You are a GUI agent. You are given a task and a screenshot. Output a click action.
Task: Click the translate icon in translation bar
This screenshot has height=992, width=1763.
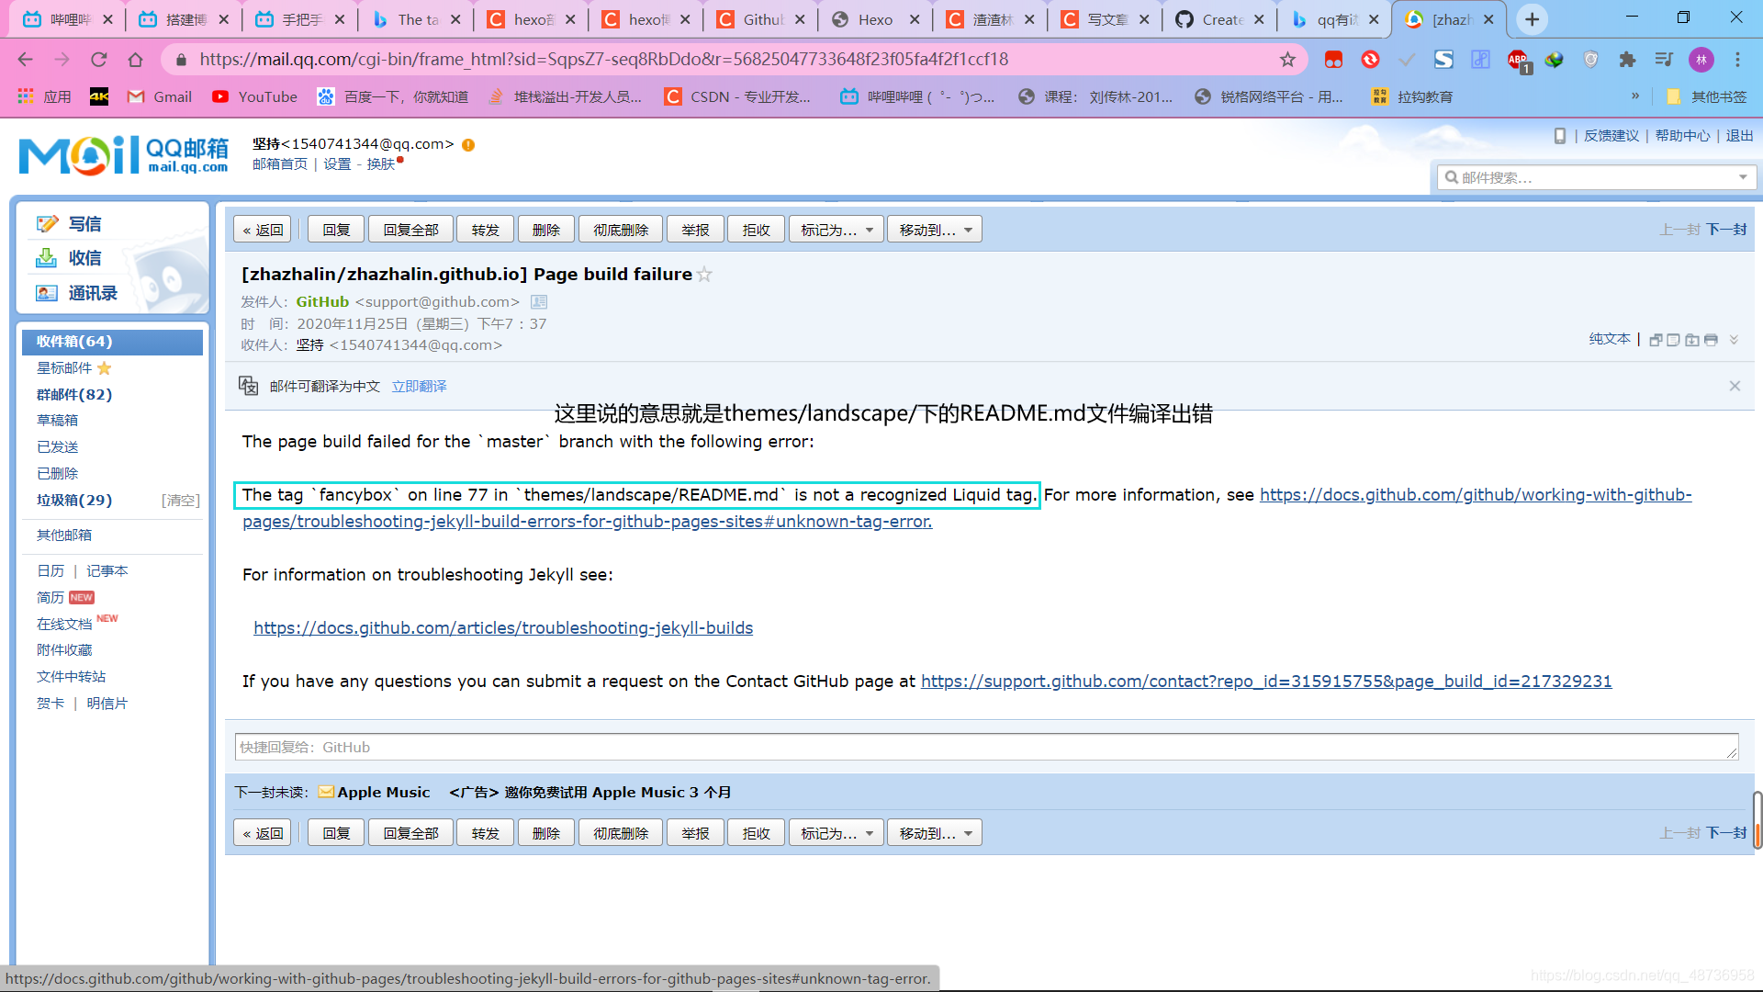pyautogui.click(x=249, y=386)
